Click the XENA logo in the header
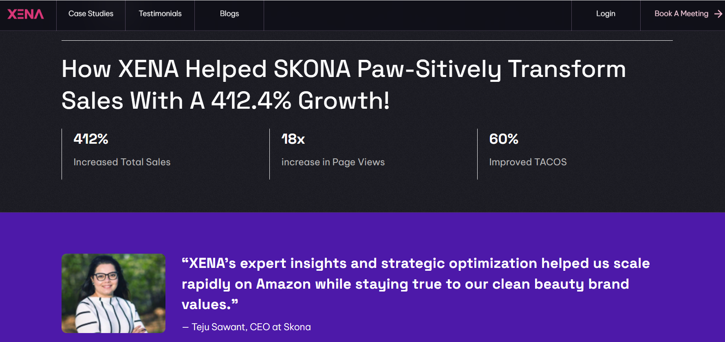 tap(25, 13)
